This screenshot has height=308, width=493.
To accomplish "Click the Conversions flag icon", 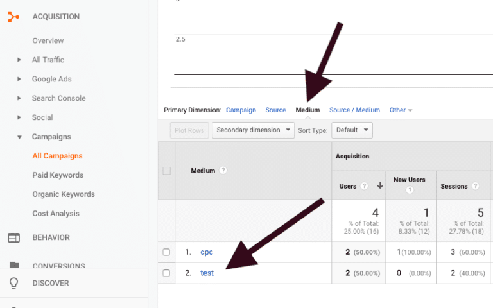I will click(x=13, y=264).
